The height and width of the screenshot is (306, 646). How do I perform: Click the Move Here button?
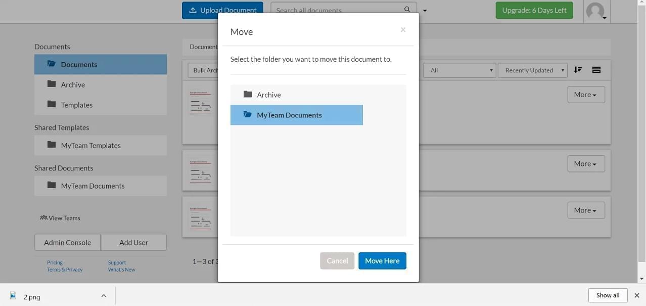pos(382,260)
